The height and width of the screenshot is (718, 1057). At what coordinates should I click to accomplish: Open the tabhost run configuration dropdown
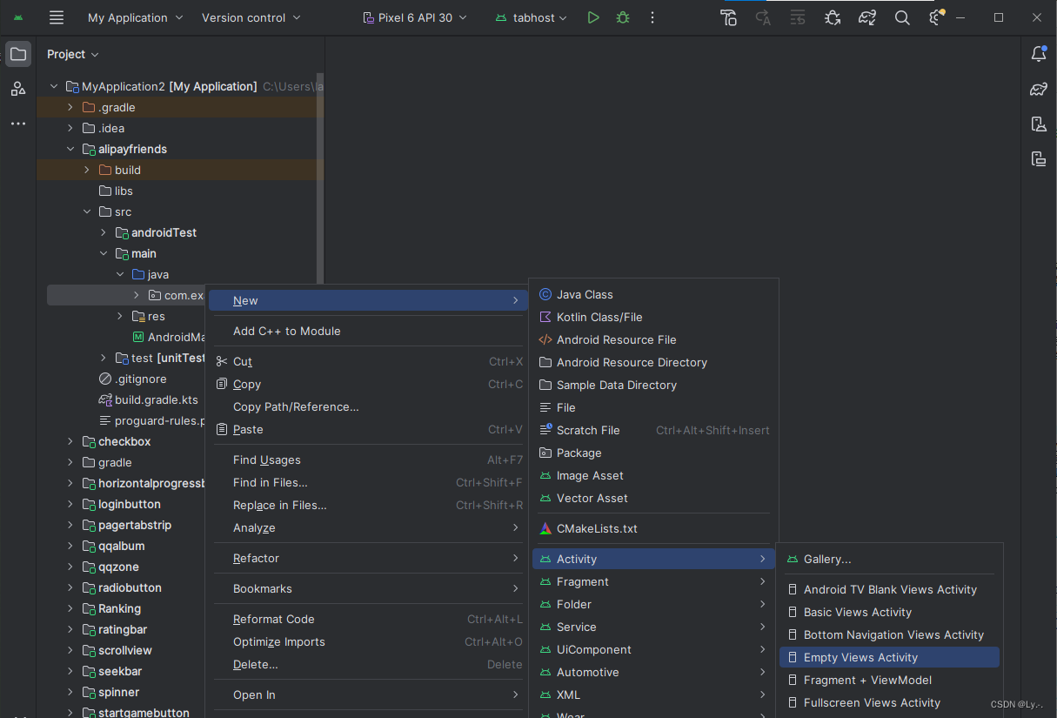(x=531, y=17)
